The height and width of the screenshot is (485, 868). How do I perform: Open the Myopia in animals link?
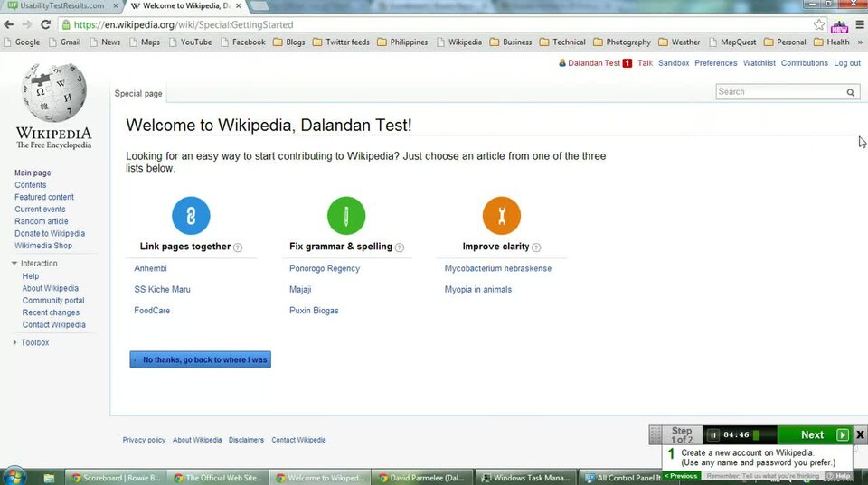click(477, 289)
